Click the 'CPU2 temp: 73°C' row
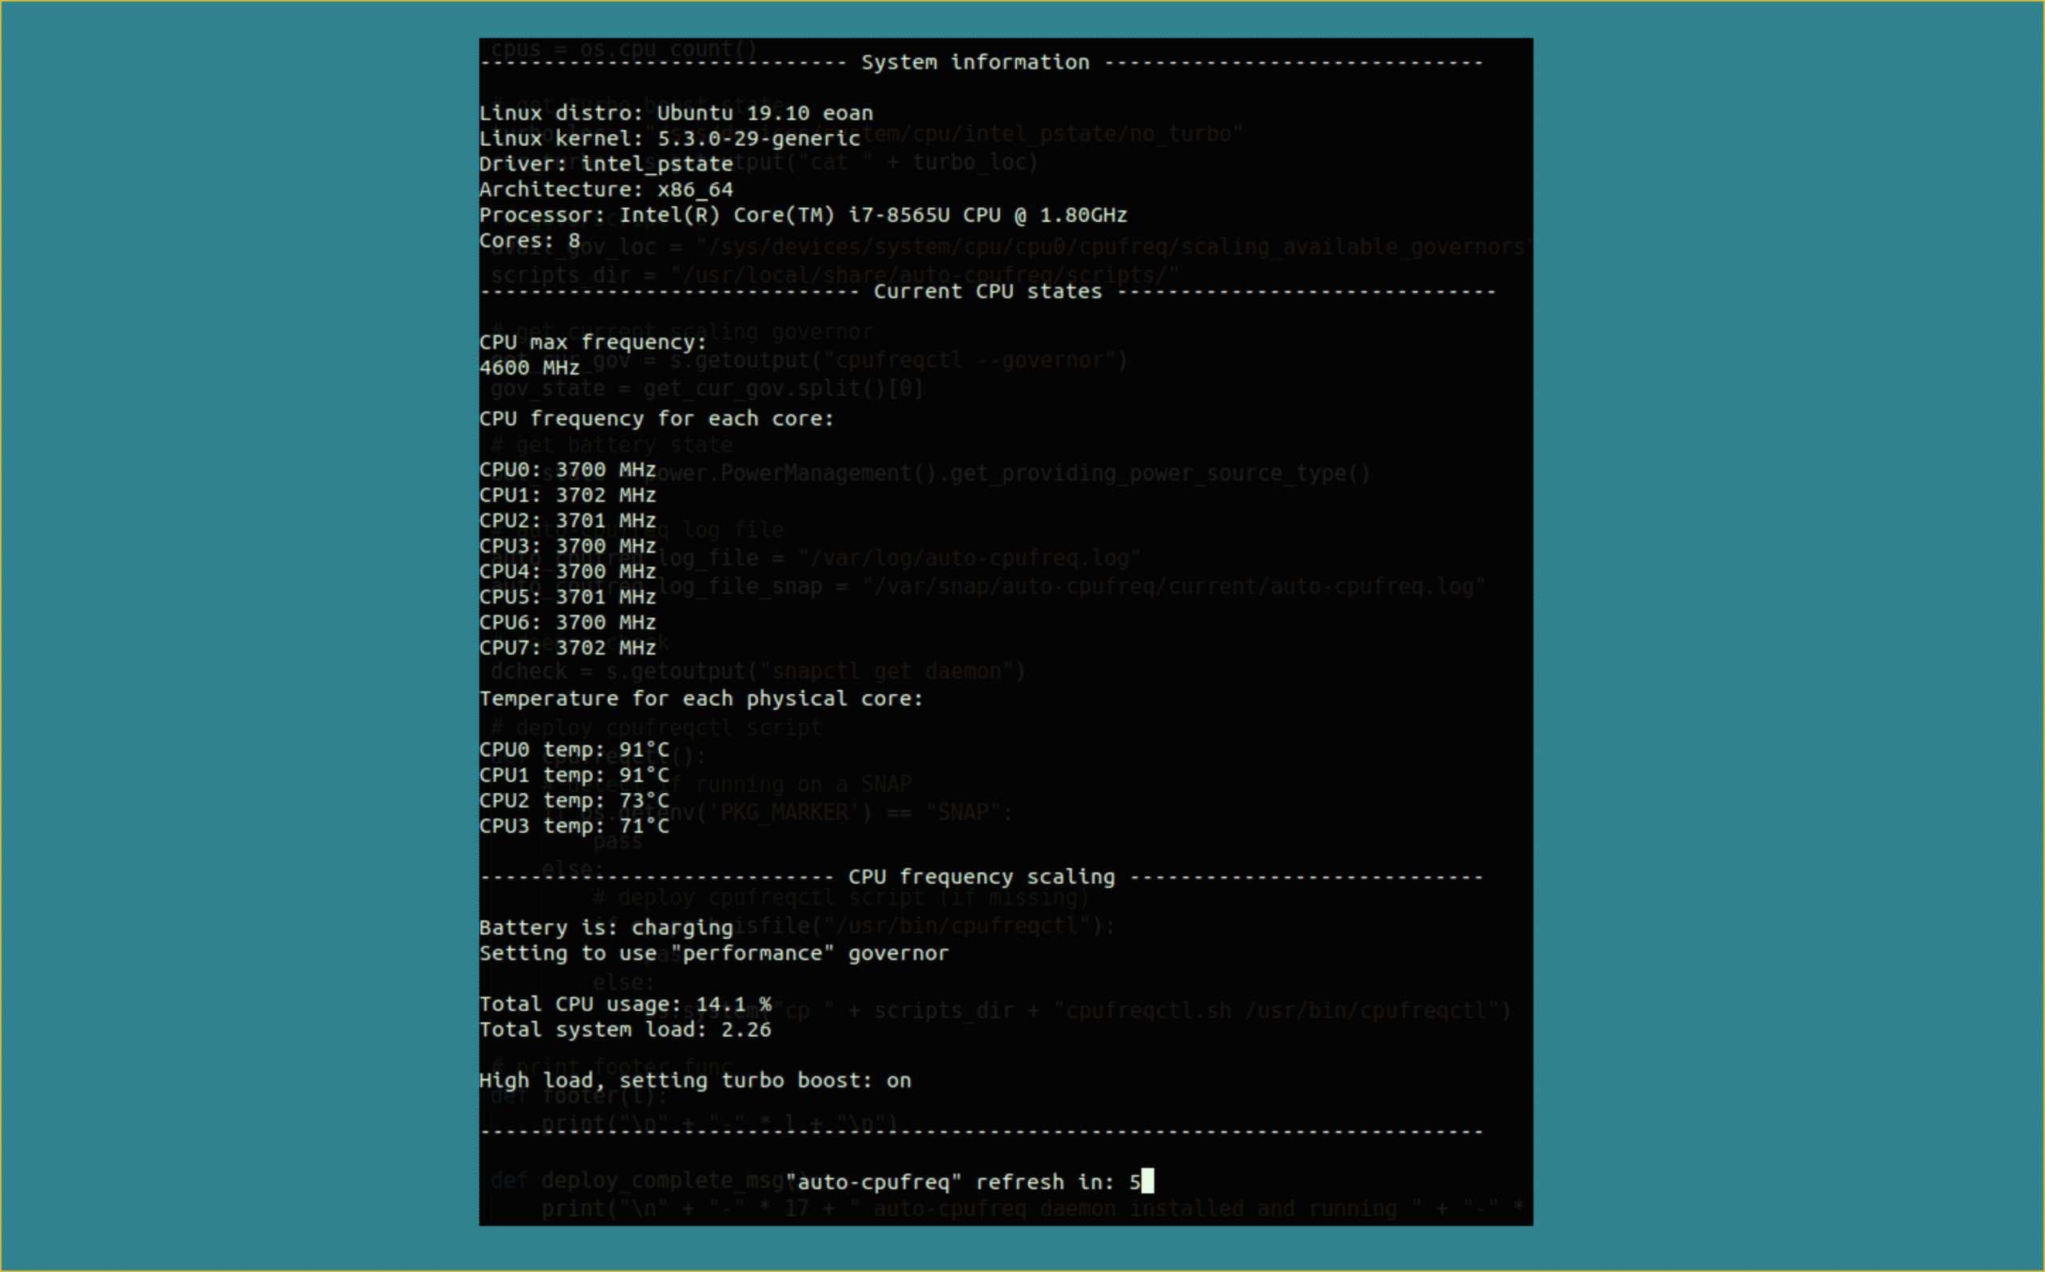 (574, 801)
